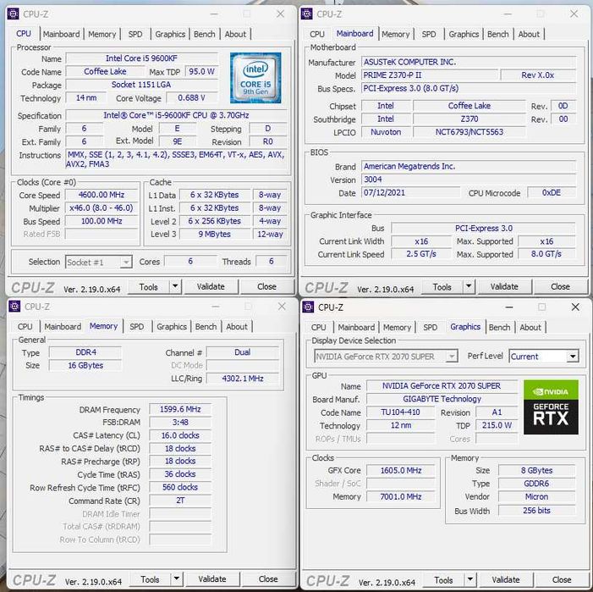Click Tools button in CPU window
Screen dimensions: 593x592
click(x=149, y=286)
